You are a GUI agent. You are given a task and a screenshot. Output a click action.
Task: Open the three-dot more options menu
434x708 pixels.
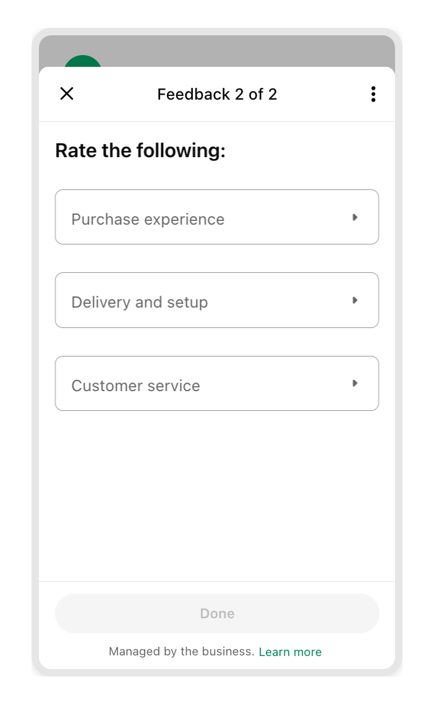373,94
